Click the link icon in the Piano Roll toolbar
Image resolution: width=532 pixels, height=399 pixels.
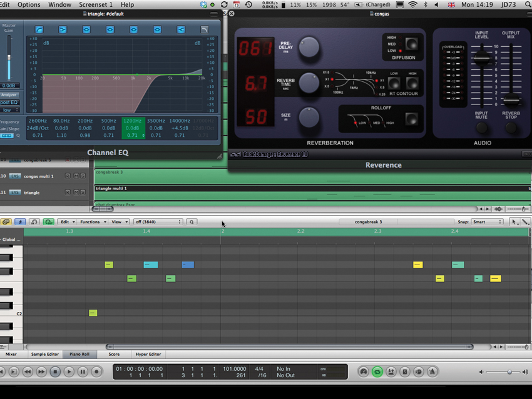6,222
